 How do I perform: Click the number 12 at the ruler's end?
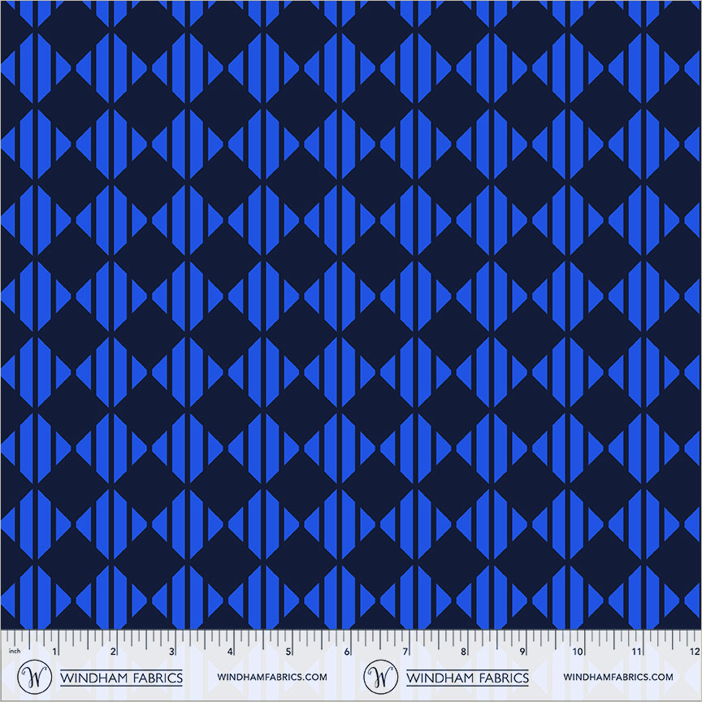[691, 652]
